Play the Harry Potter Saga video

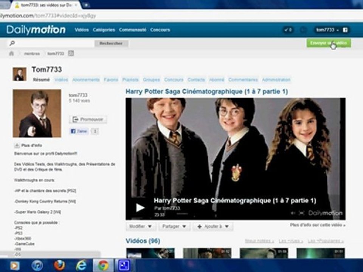(x=140, y=207)
